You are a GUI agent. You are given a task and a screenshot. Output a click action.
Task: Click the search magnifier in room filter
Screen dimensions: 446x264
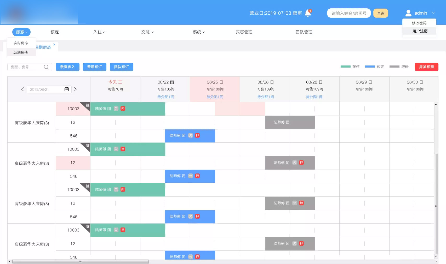[46, 67]
